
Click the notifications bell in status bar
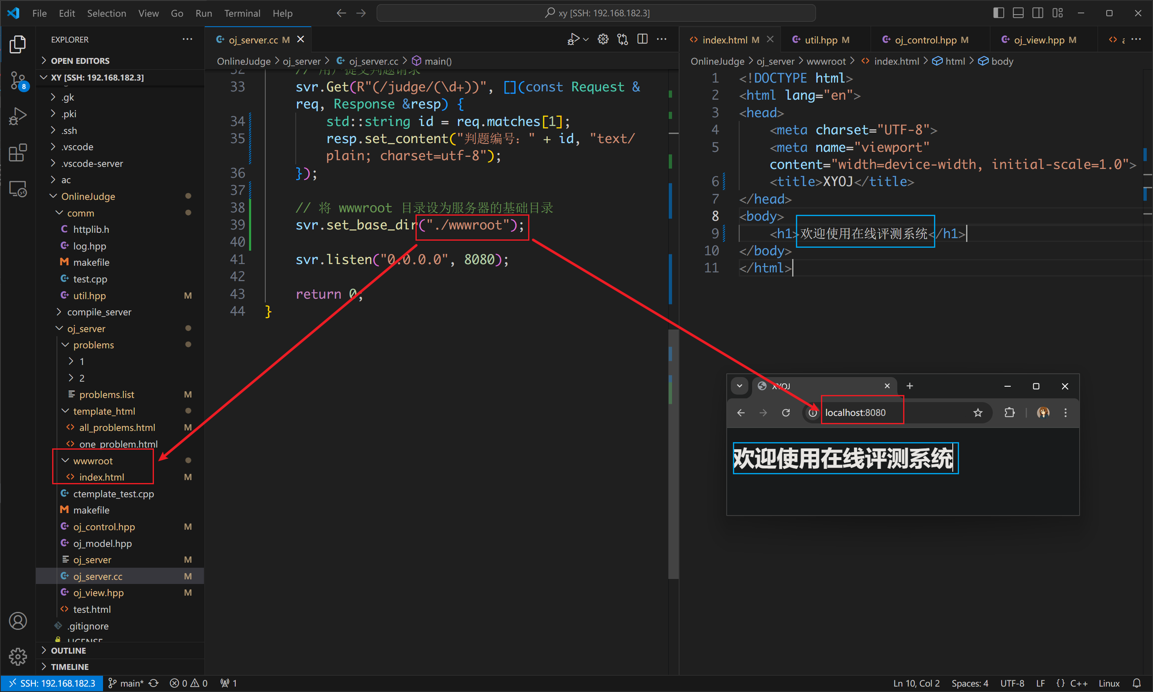tap(1137, 683)
